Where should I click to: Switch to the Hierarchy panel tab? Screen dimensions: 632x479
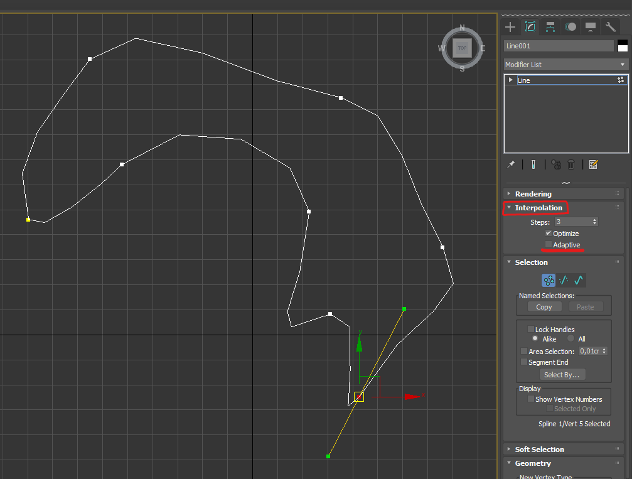[550, 26]
